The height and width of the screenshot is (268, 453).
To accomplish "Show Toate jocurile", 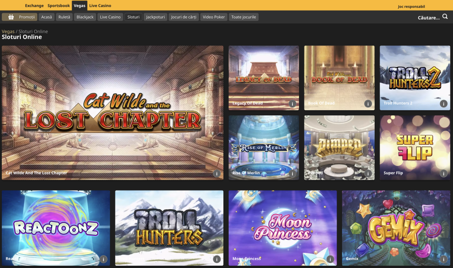I will tap(244, 17).
